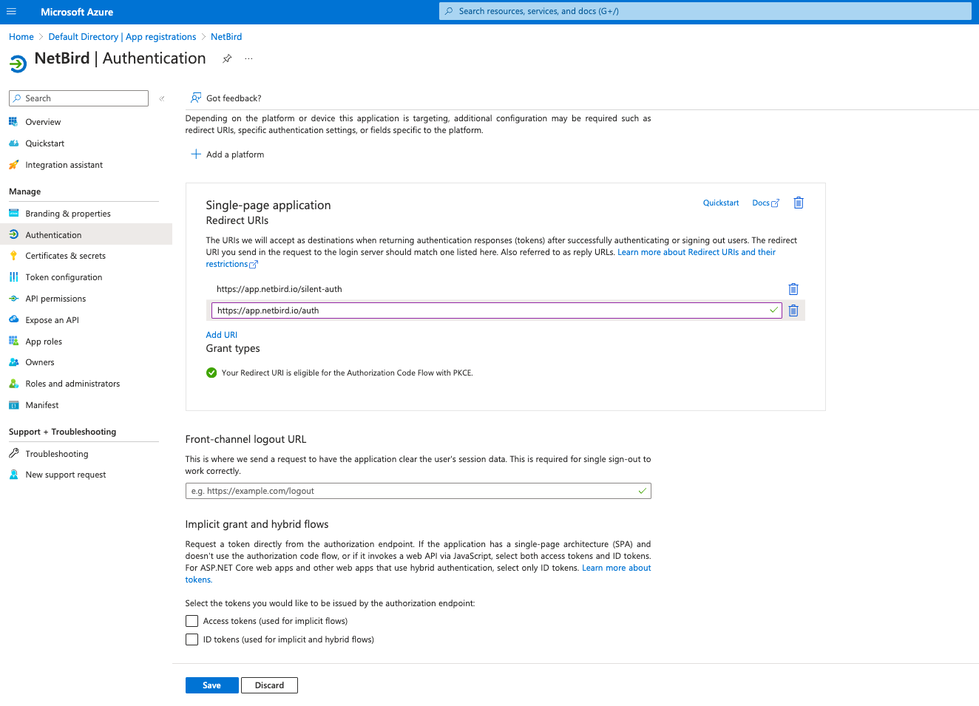
Task: Remove the Single-page application platform
Action: click(798, 202)
